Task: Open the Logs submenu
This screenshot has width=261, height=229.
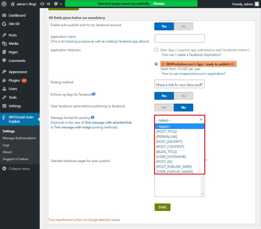Action: pos(6,145)
